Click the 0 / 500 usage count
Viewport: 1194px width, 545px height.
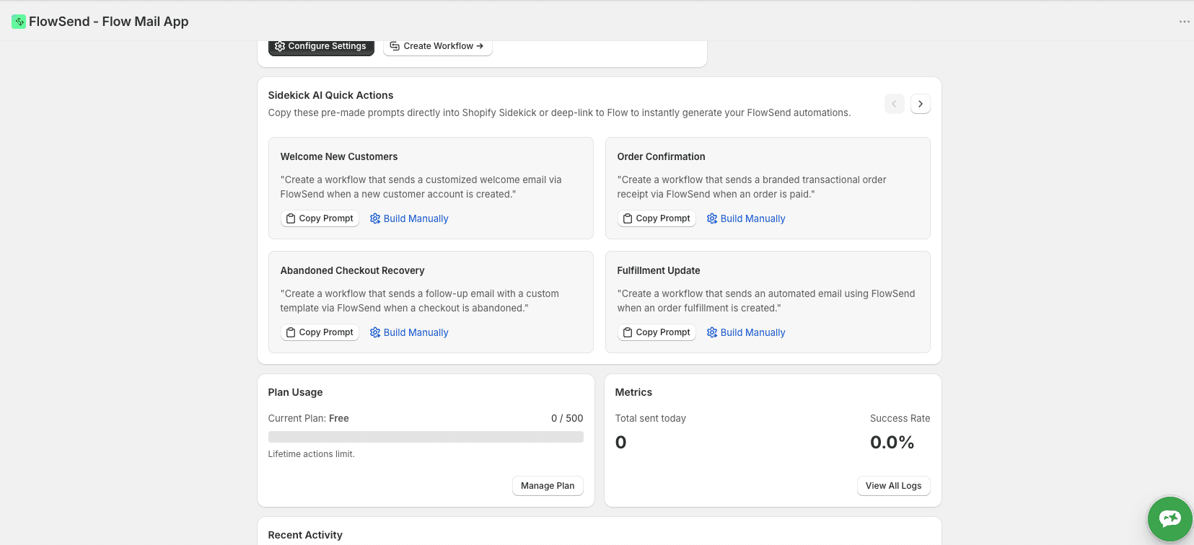pos(567,418)
